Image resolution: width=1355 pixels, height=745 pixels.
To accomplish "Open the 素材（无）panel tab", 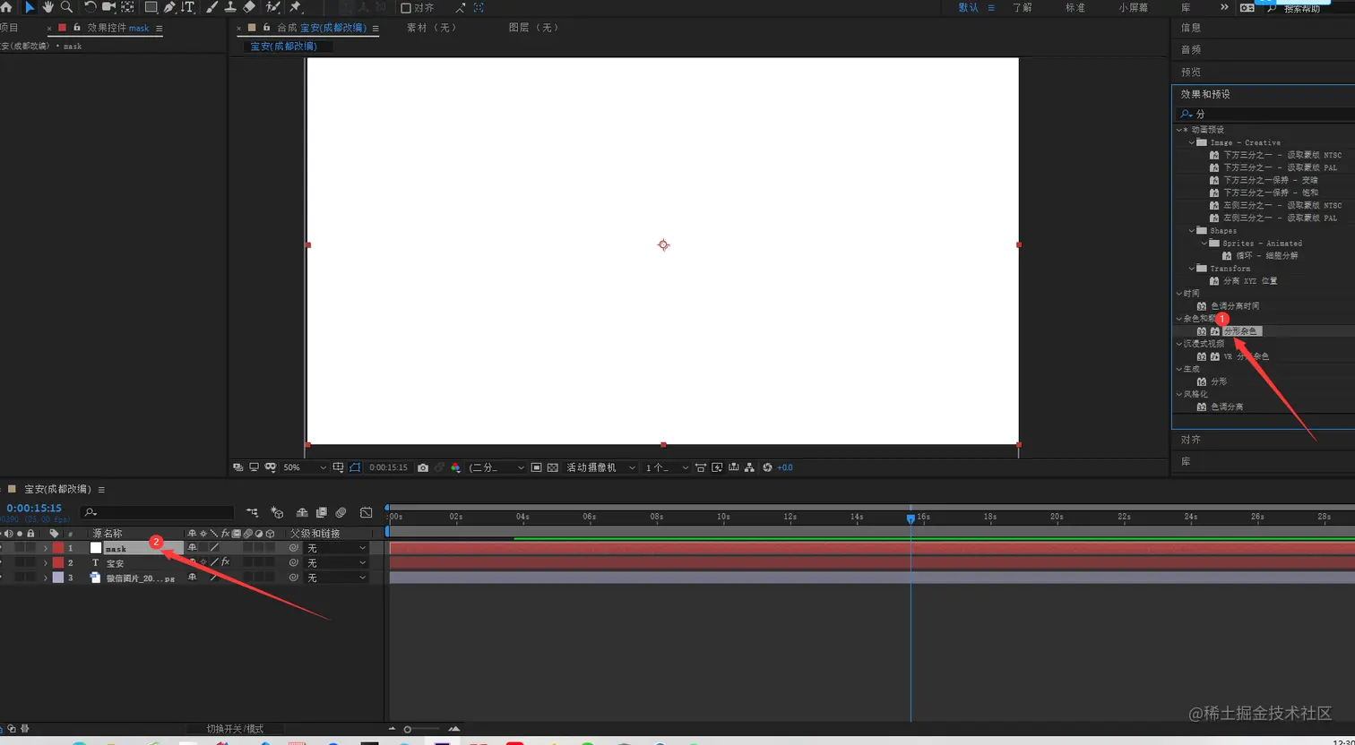I will tap(433, 28).
